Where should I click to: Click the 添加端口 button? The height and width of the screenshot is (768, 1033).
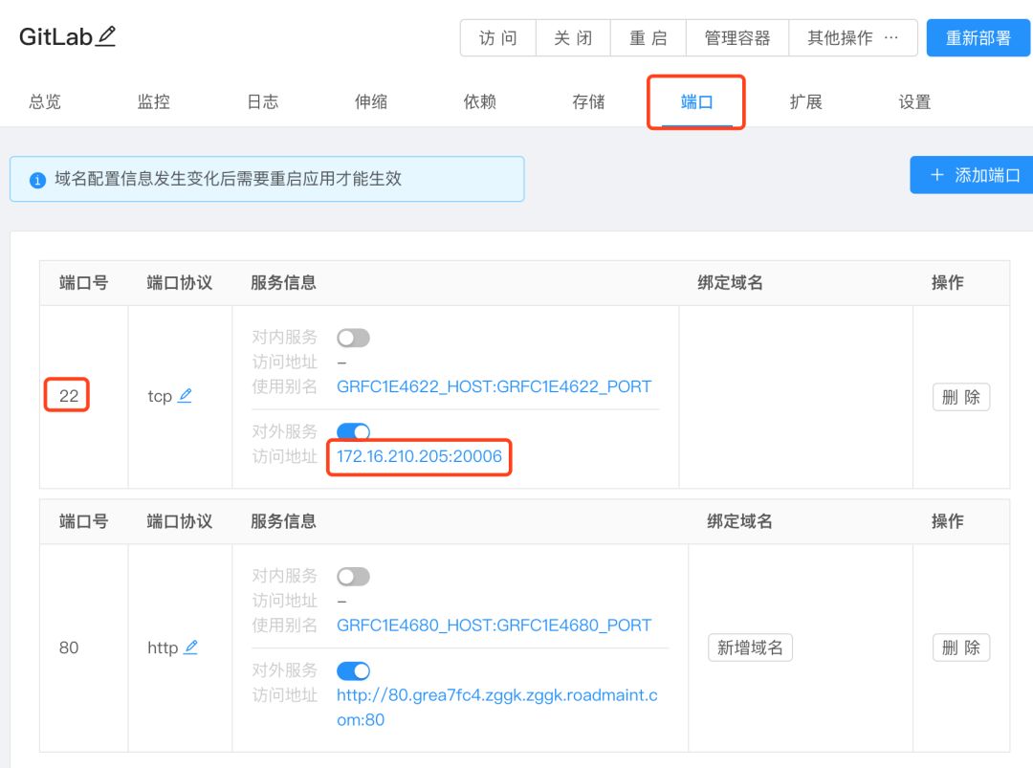click(x=972, y=174)
